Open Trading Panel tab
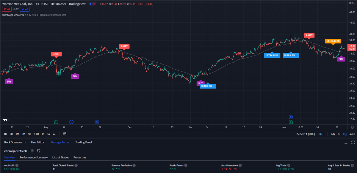 pyautogui.click(x=84, y=142)
